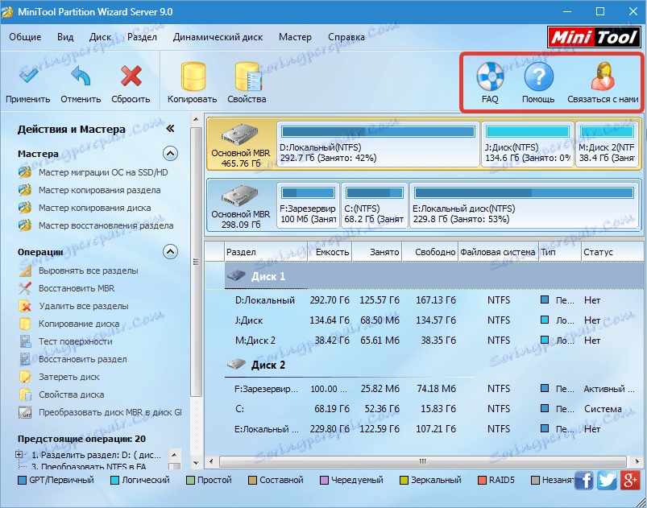Open Свойства disk properties icon
Screen dimensions: 647x508
pyautogui.click(x=248, y=76)
